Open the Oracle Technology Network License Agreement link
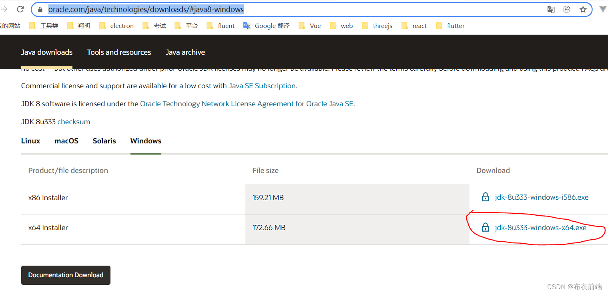This screenshot has height=294, width=608. point(247,104)
